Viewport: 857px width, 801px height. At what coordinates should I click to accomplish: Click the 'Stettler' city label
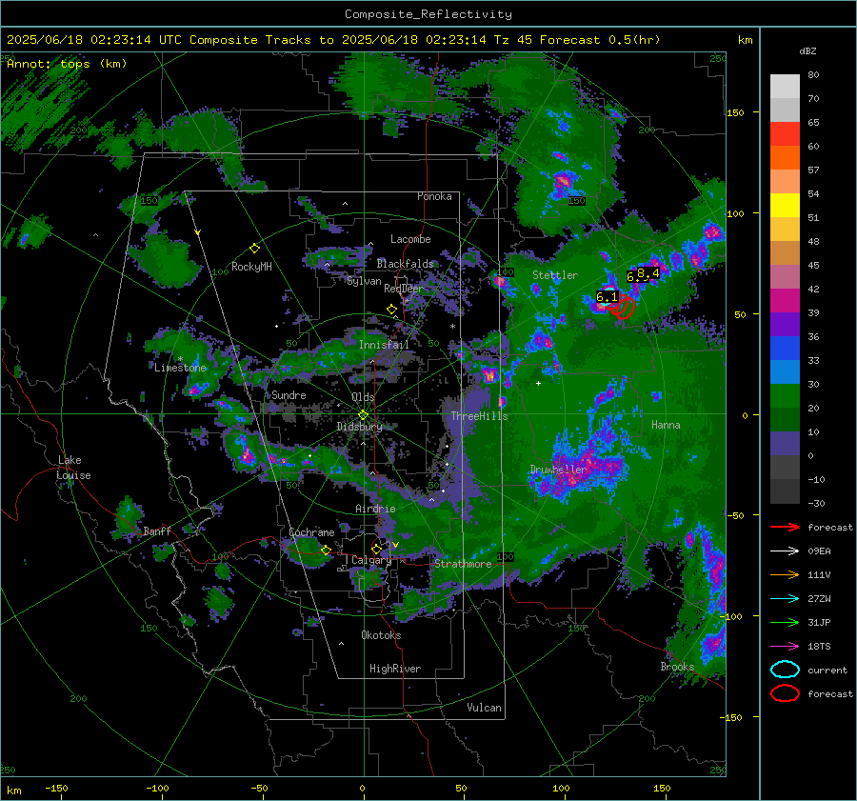point(555,275)
